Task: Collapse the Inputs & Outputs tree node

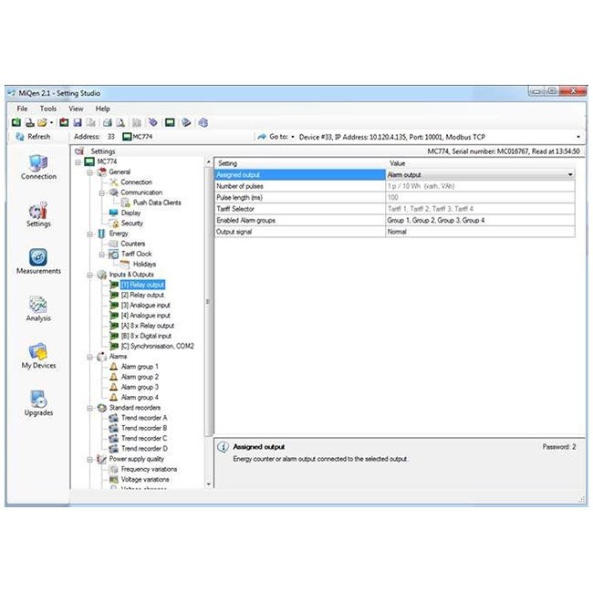Action: tap(89, 275)
